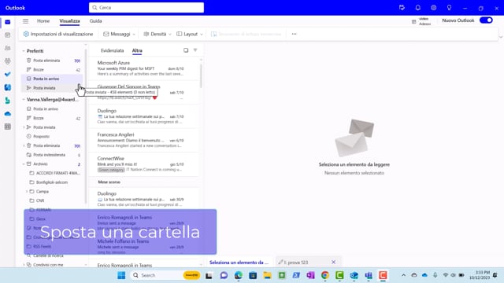This screenshot has height=283, width=504.
Task: Switch to the Visualizza tab
Action: pos(69,21)
